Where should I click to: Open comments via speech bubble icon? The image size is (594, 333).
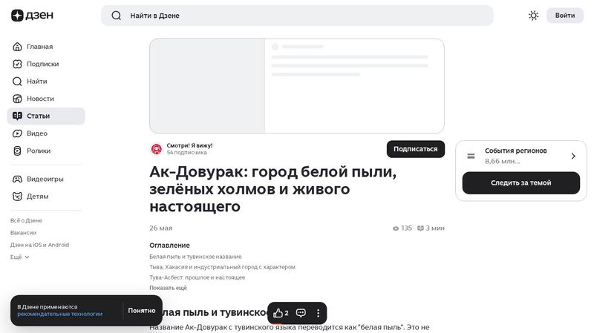click(x=301, y=313)
